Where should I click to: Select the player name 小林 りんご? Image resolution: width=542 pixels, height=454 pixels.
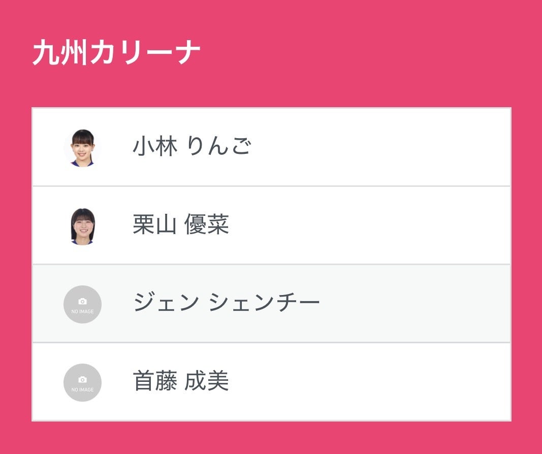(192, 147)
